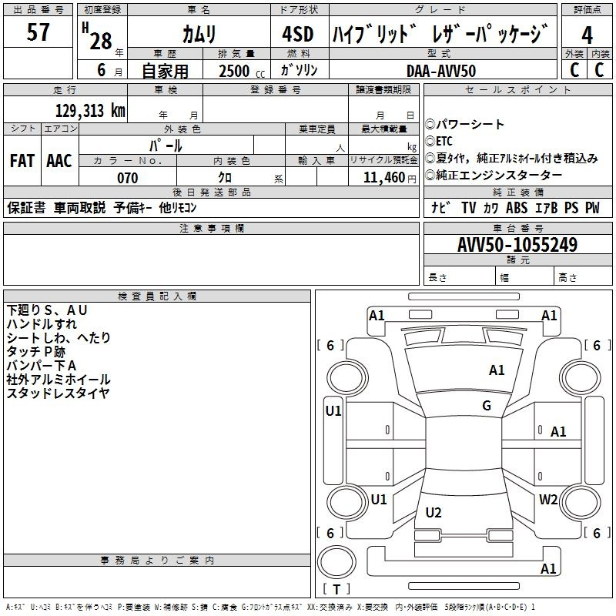Click the A1 marker on the hood
Screen dimensions: 616x616
point(497,370)
